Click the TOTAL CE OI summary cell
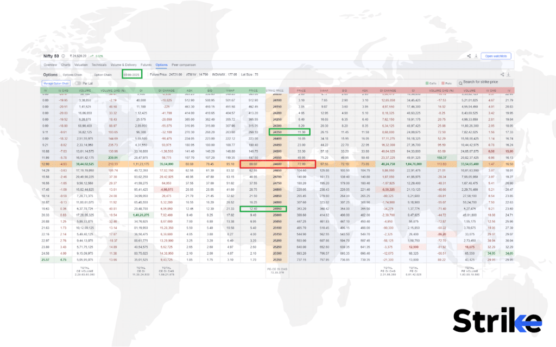 (x=141, y=271)
